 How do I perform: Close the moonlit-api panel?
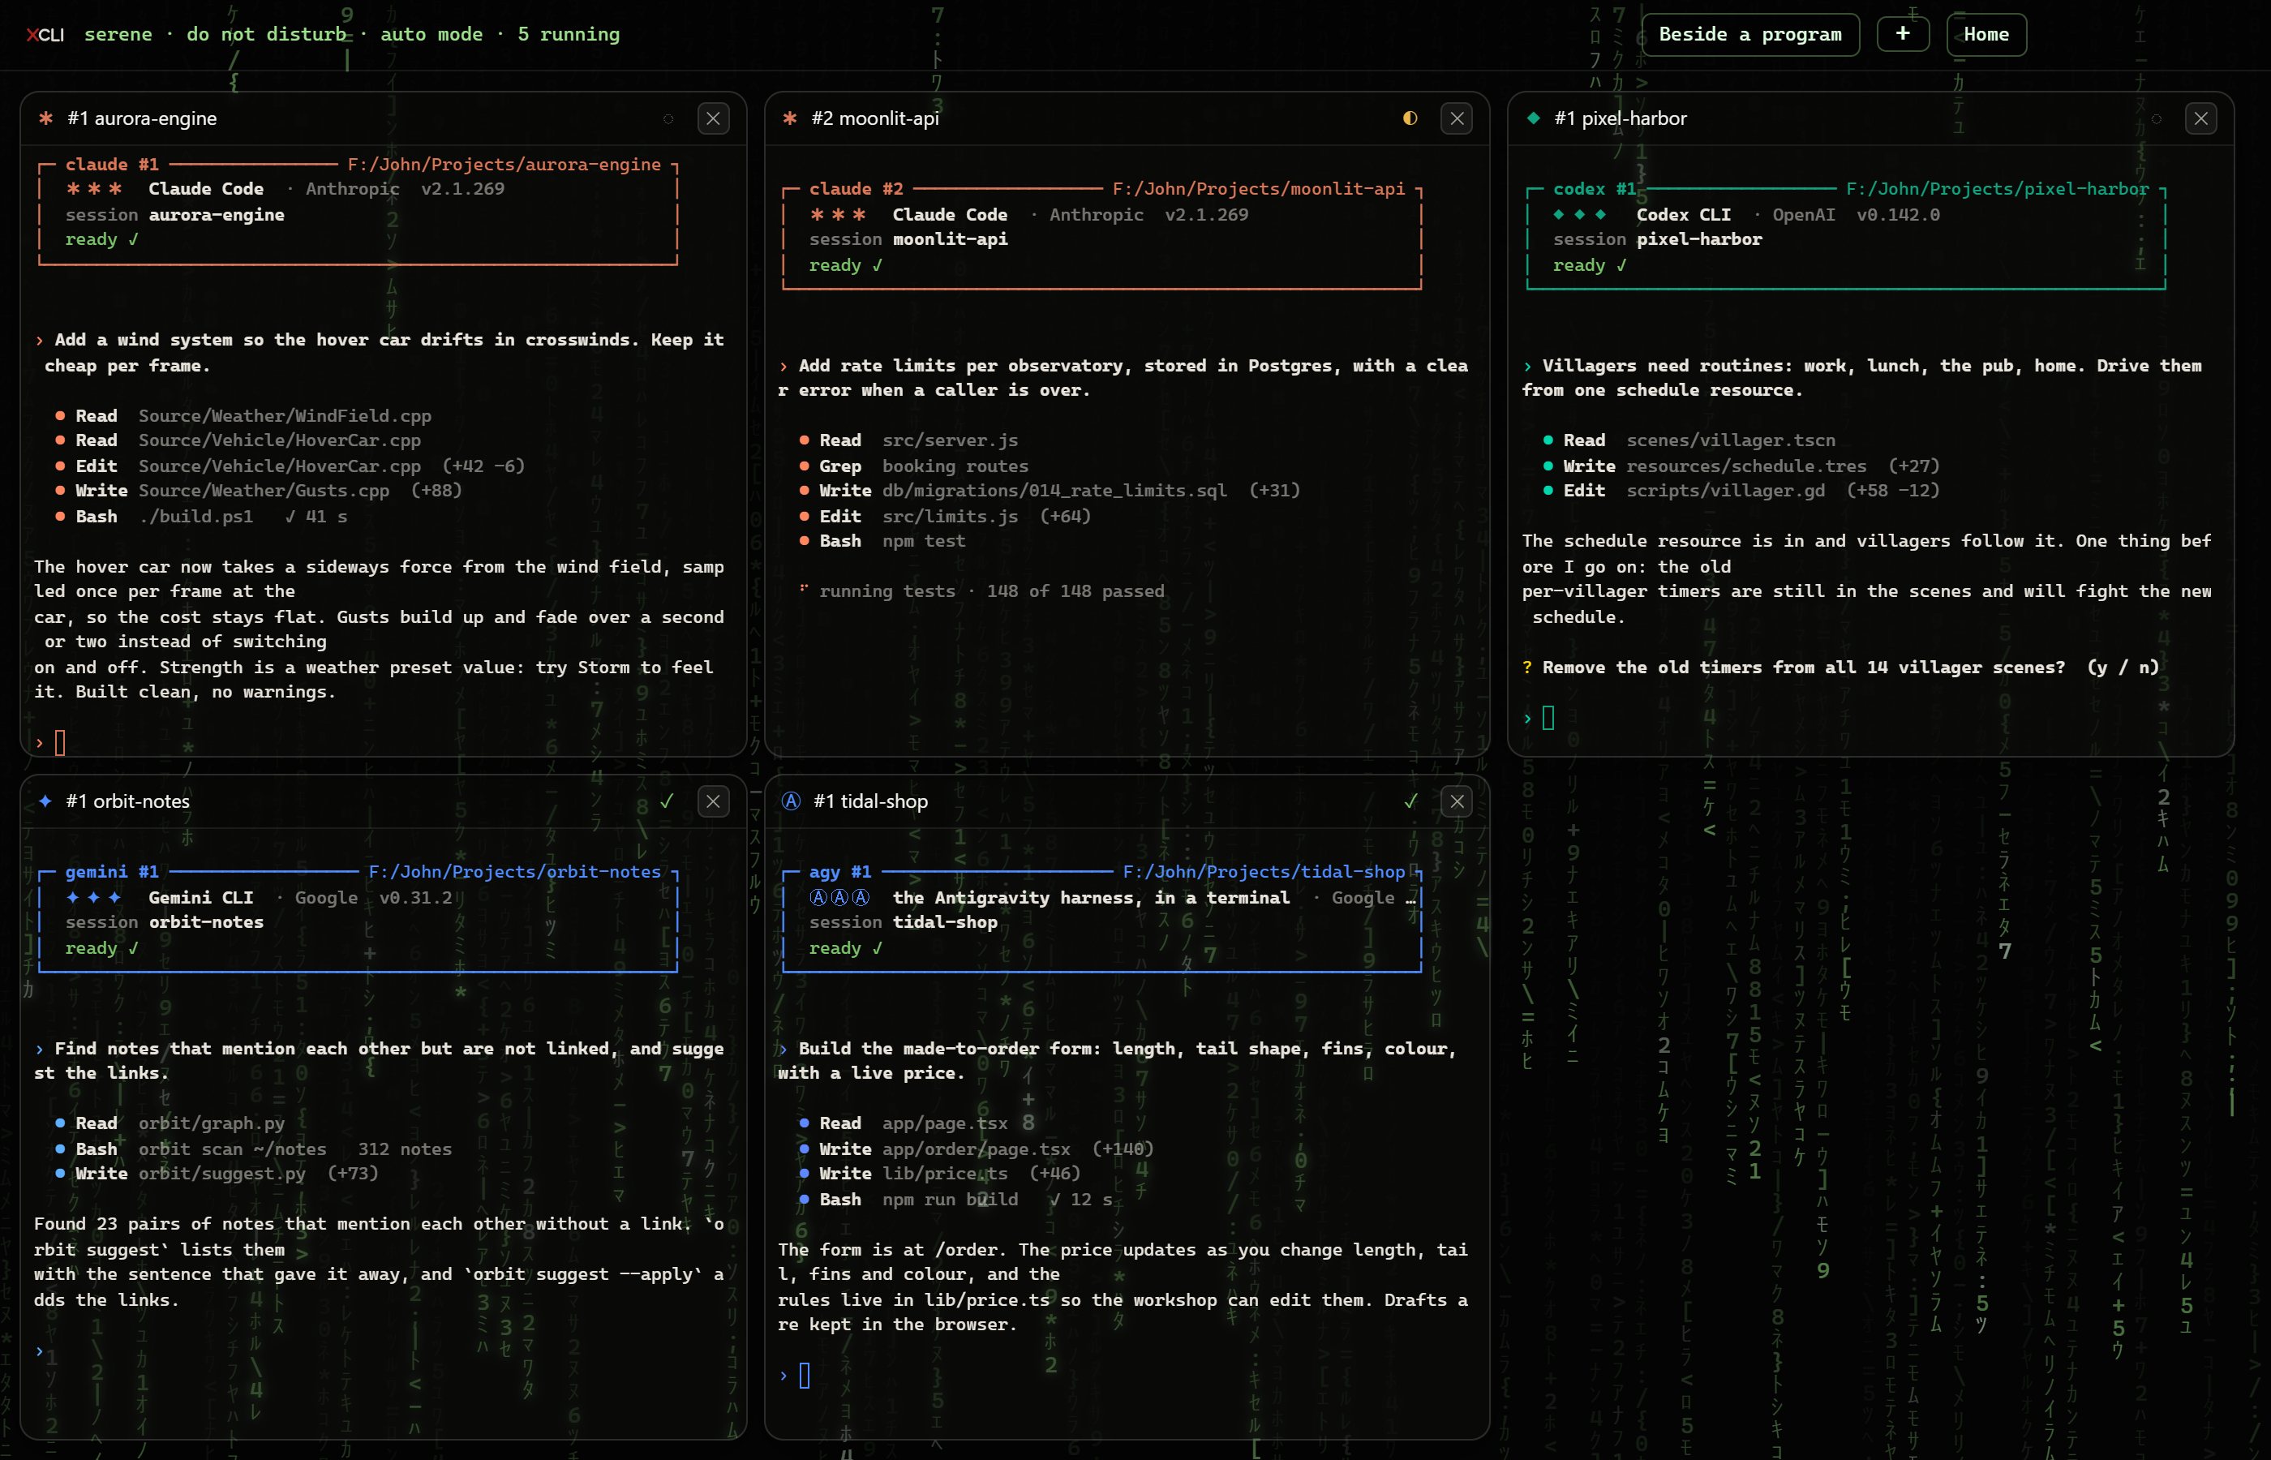1457,118
